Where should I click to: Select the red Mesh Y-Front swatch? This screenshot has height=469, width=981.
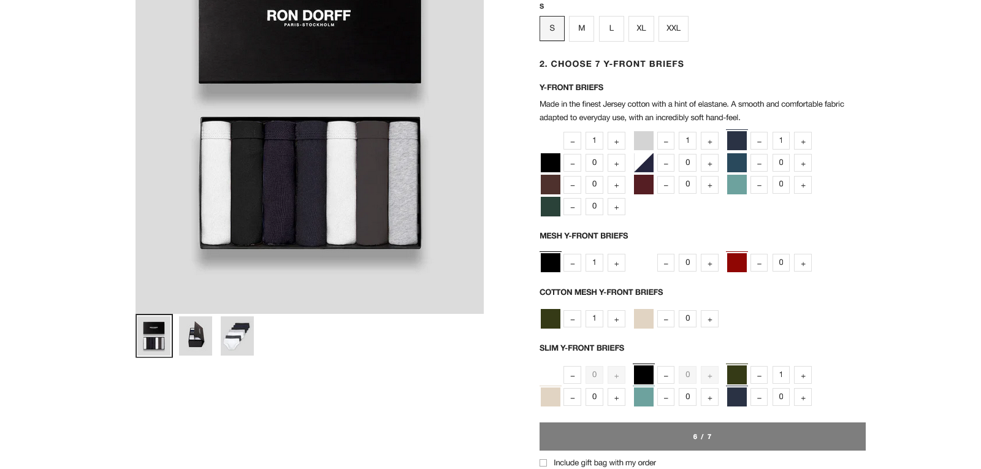tap(736, 263)
